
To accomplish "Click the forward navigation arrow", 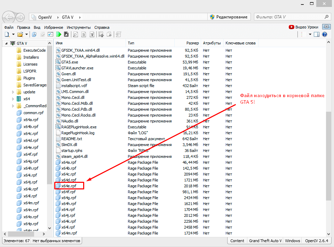I will (20, 17).
